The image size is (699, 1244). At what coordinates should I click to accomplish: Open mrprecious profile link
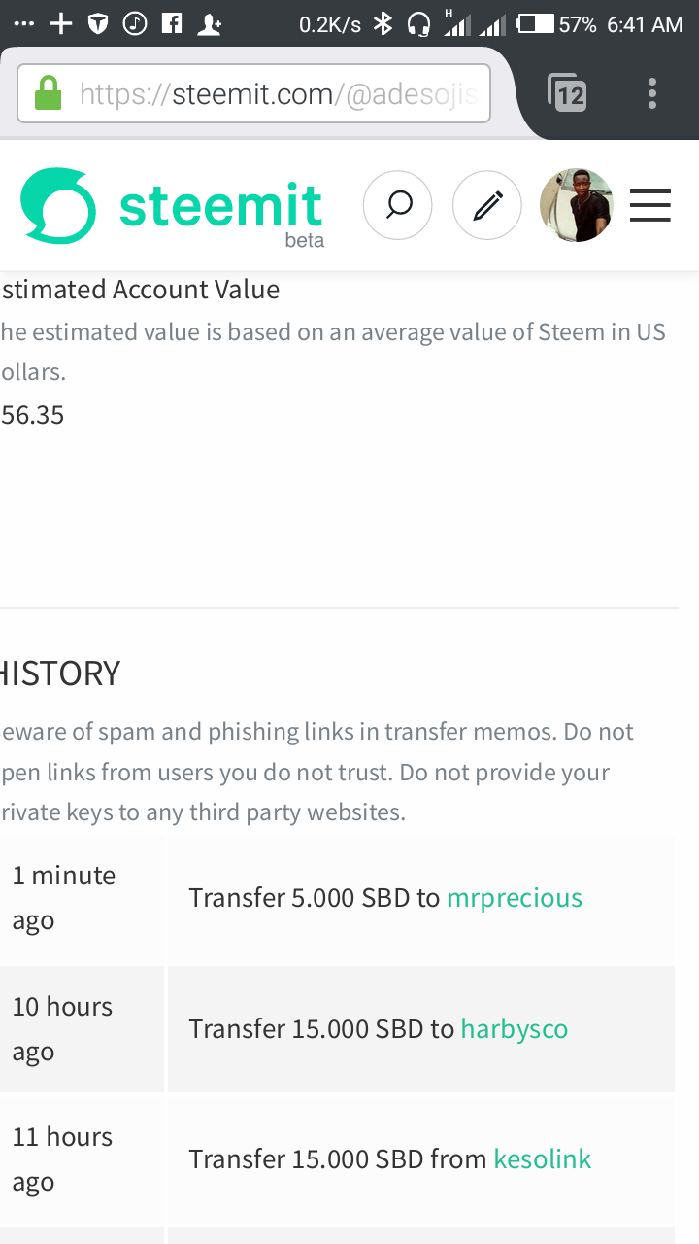pos(515,897)
